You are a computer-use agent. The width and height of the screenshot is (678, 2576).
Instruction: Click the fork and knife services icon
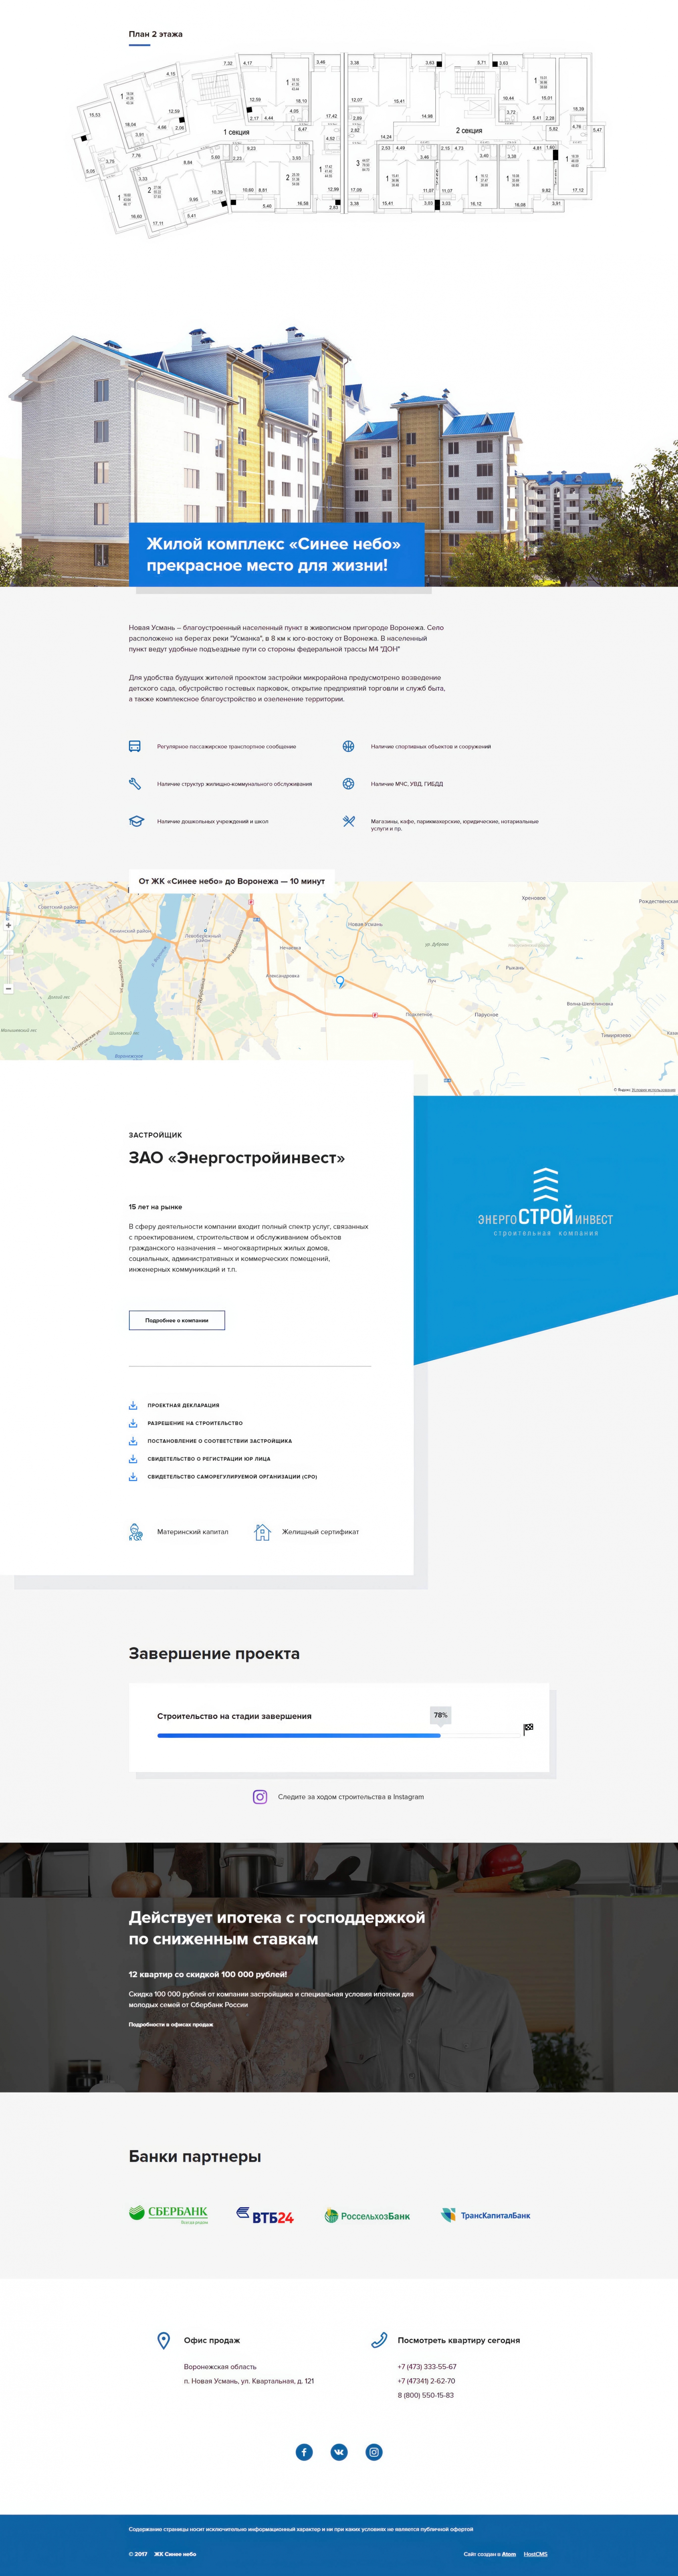348,821
